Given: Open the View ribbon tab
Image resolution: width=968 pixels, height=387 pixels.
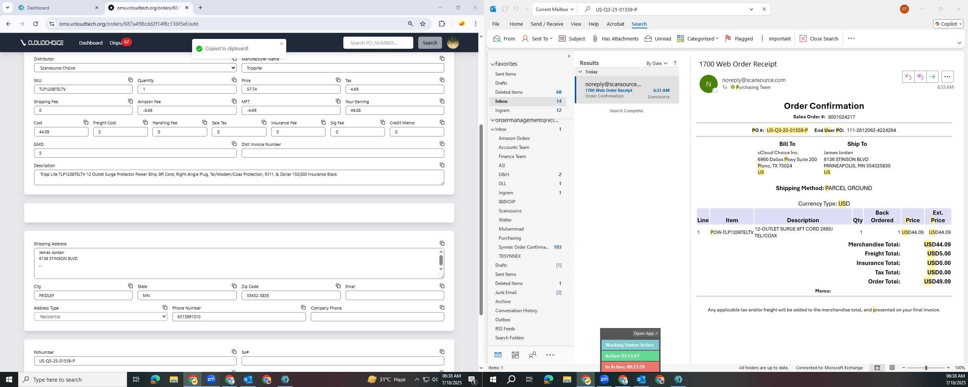Looking at the screenshot, I should (x=576, y=24).
